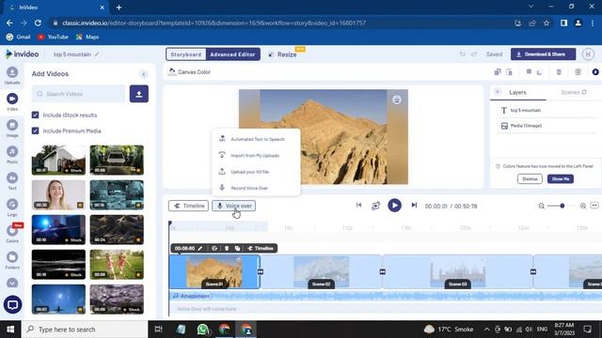Image resolution: width=602 pixels, height=338 pixels.
Task: Select the smiling woman video thumbnail
Action: [x=58, y=194]
